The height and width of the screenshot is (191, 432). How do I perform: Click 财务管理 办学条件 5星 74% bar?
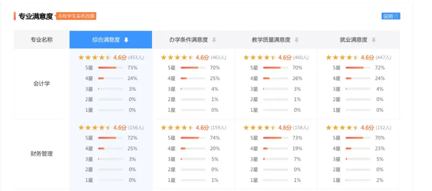(193, 138)
